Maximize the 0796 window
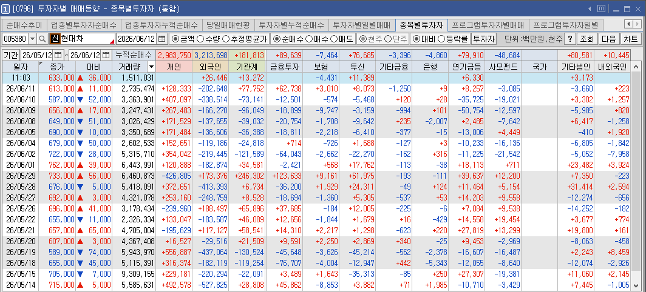This screenshot has height=292, width=646. click(627, 8)
